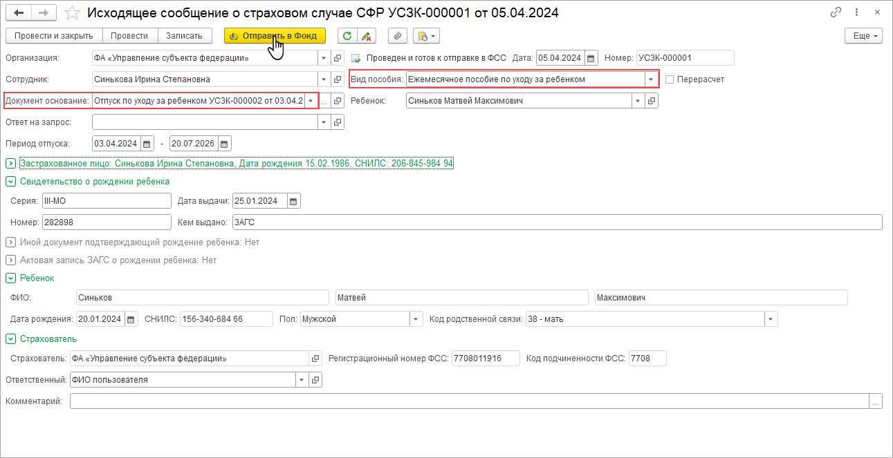Open Ответственный record via open icon
The image size is (893, 458).
(x=315, y=380)
